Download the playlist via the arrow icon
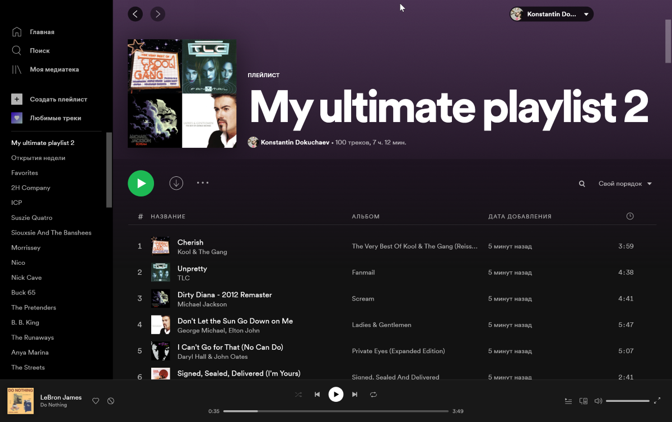 176,183
